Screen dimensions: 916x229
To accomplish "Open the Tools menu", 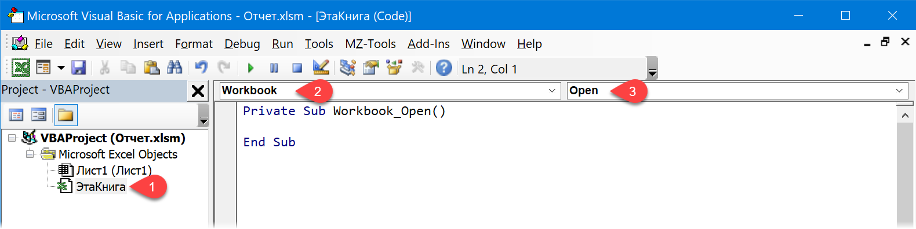I will click(319, 44).
